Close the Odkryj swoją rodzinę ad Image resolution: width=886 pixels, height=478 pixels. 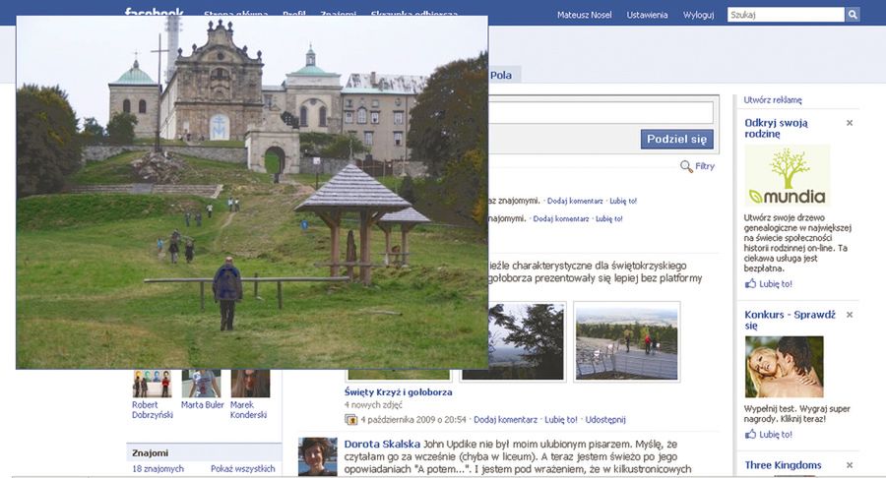coord(850,123)
